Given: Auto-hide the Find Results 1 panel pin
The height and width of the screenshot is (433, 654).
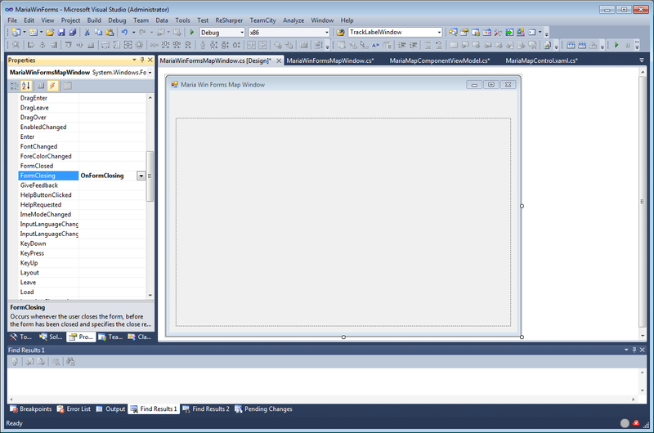Looking at the screenshot, I should pyautogui.click(x=634, y=350).
